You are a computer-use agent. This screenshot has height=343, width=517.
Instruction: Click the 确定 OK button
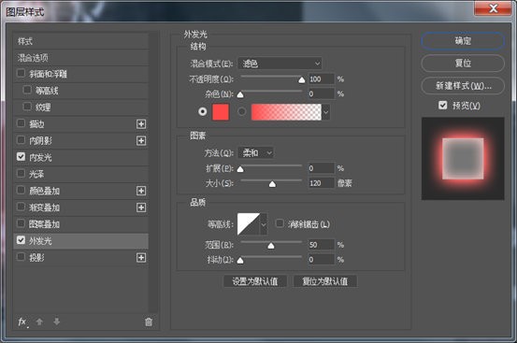tap(463, 41)
